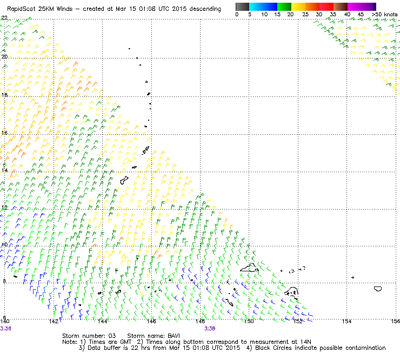This screenshot has height=352, width=400.
Task: Click the longitude label 150
Action: click(x=249, y=321)
